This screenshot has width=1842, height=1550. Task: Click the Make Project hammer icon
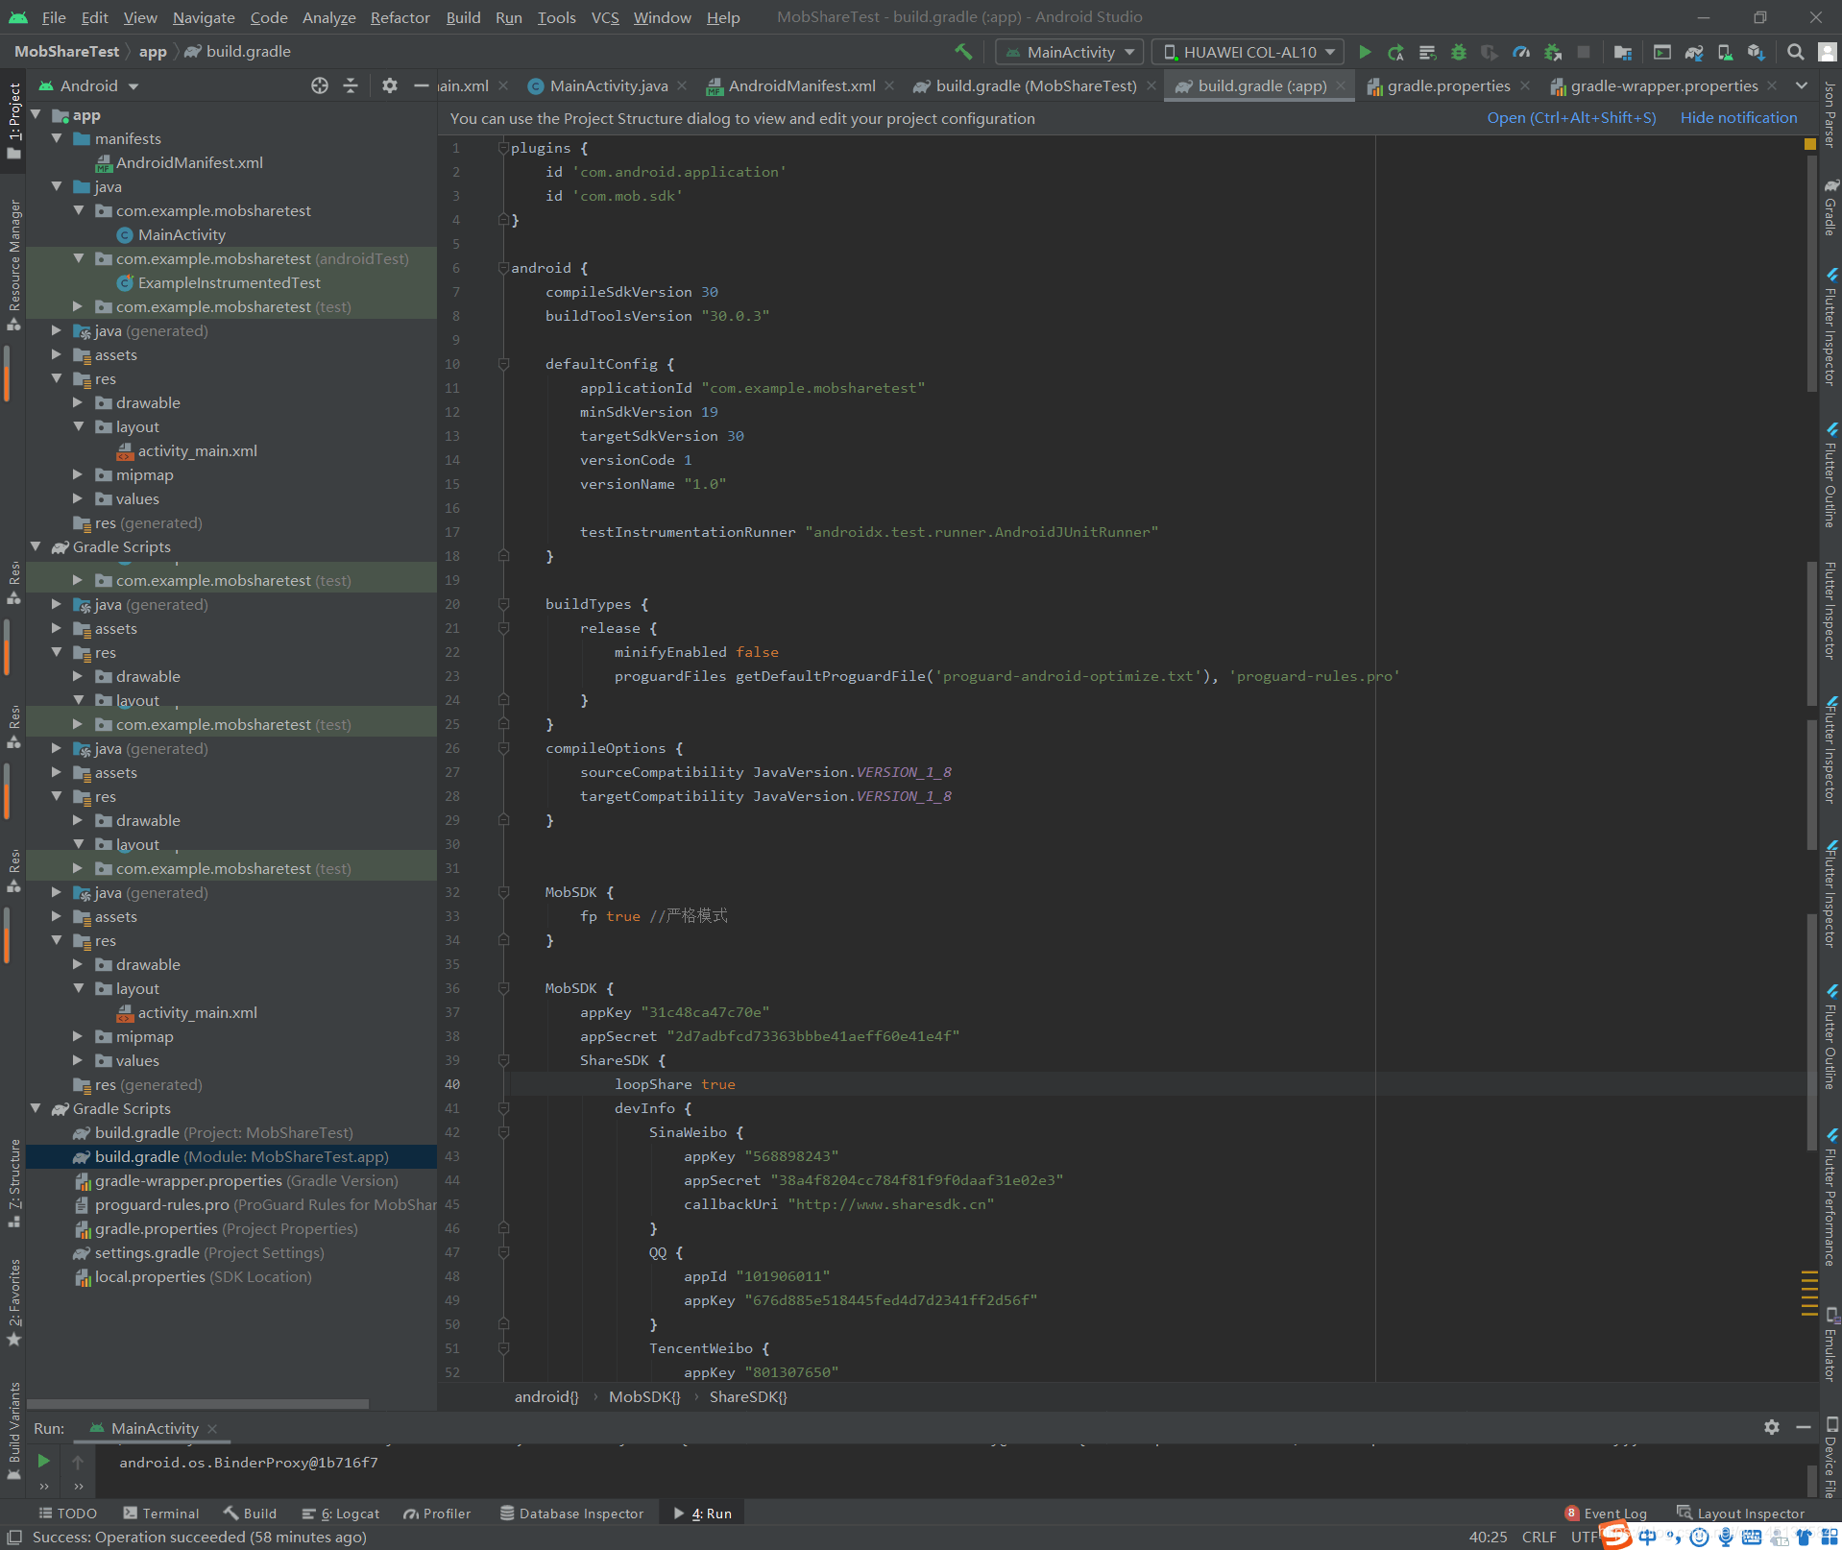[x=963, y=52]
